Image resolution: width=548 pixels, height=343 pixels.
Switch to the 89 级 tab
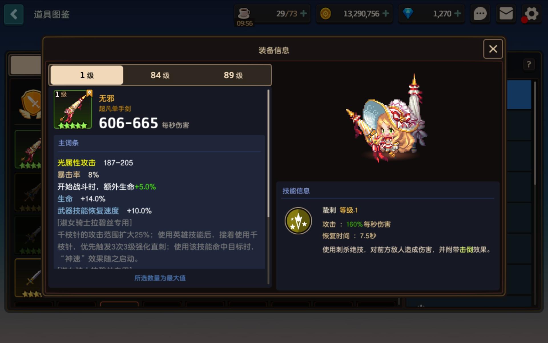coord(233,75)
